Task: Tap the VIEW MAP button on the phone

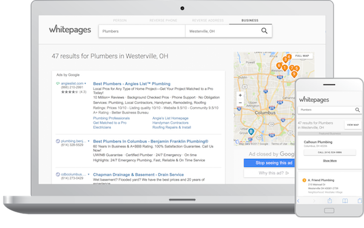Action: pos(352,125)
